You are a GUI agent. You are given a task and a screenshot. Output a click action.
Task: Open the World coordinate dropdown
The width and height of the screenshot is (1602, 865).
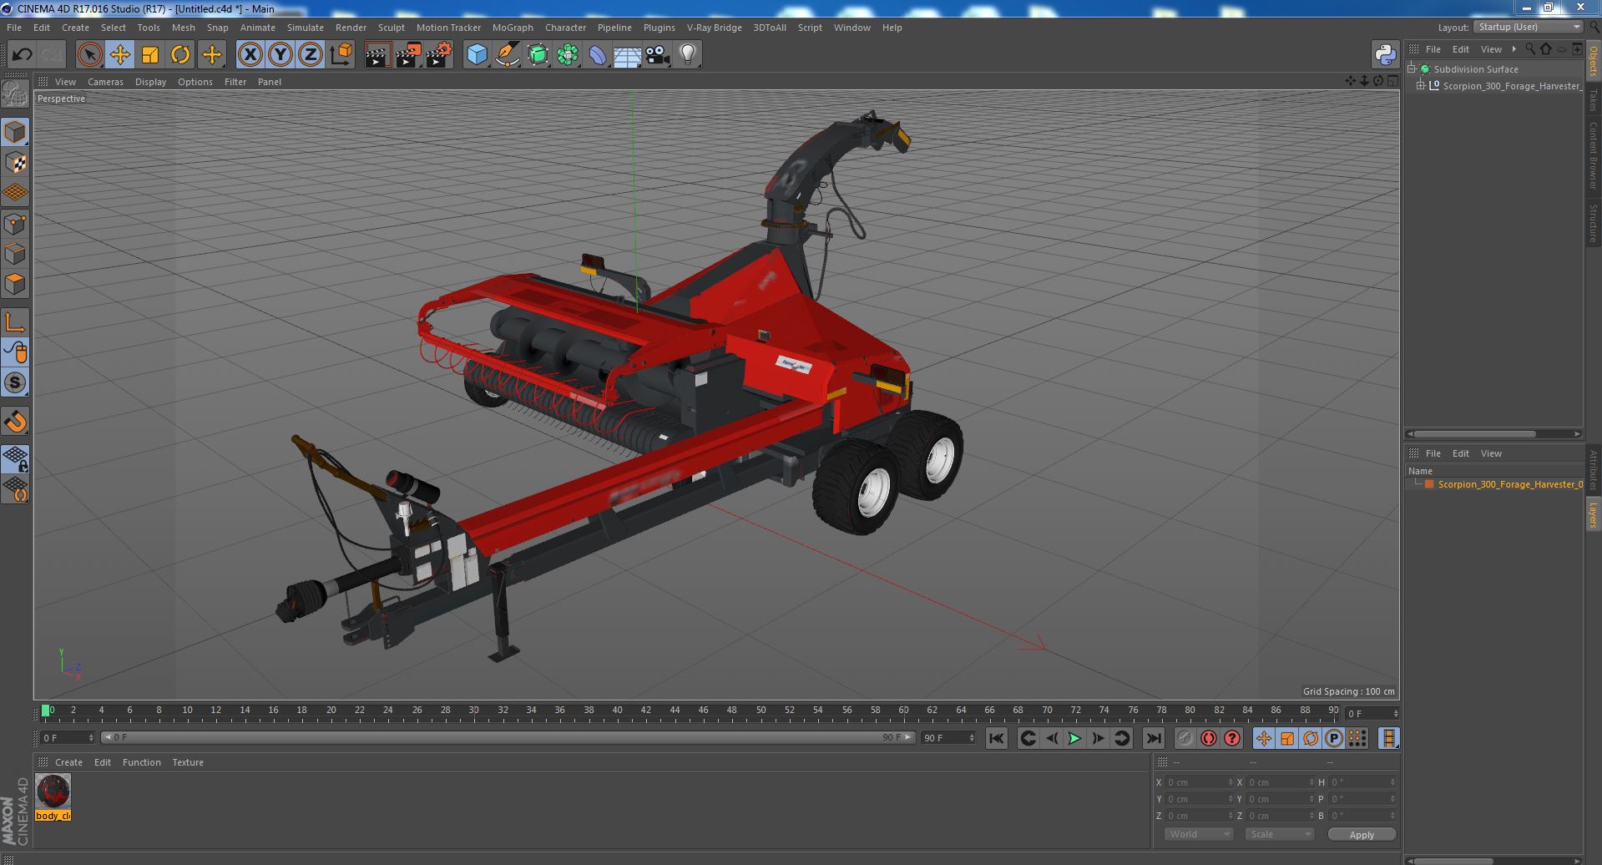tap(1199, 834)
